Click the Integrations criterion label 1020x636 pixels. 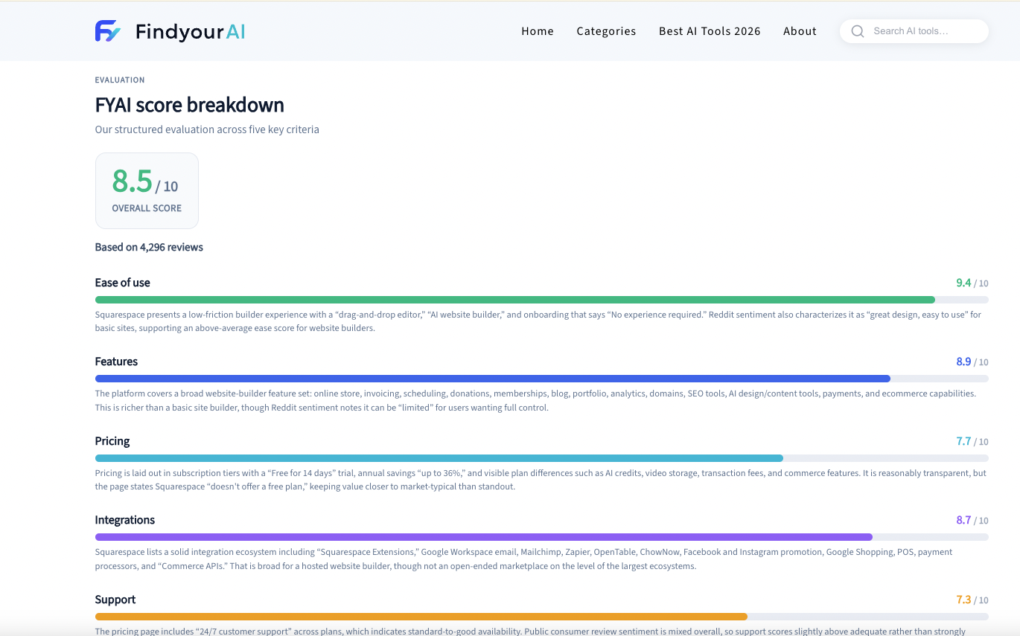(x=125, y=520)
